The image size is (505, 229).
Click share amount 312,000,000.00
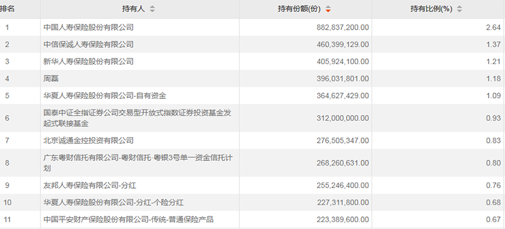[x=343, y=118]
